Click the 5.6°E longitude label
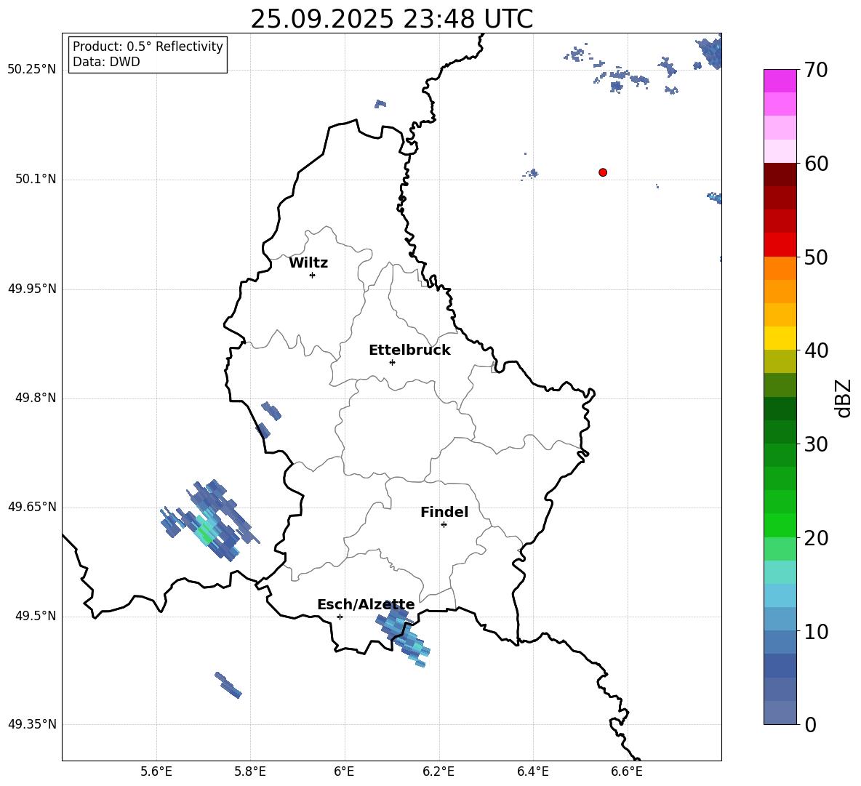Viewport: 861px width, 786px height. pos(156,771)
